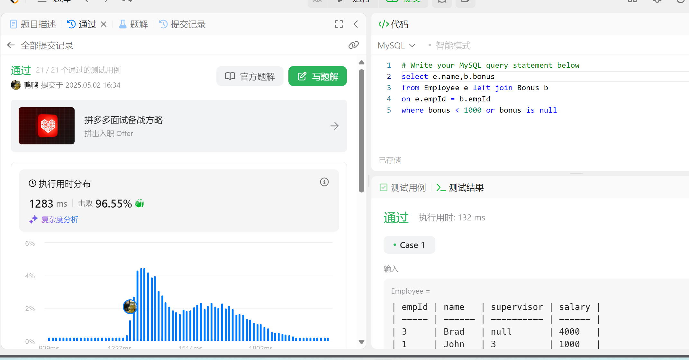Click the copy submission link icon
The image size is (689, 360).
coord(353,45)
